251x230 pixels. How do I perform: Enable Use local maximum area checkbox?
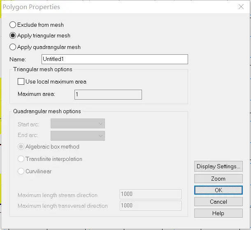21,81
